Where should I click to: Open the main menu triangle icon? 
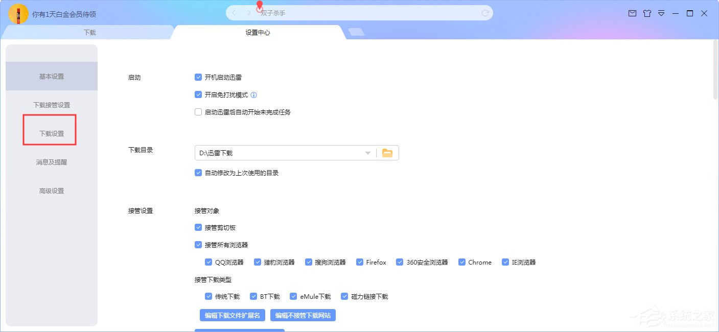coord(661,13)
